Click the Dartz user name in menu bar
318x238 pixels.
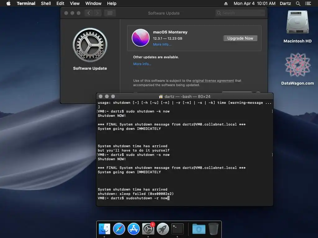[x=285, y=3]
